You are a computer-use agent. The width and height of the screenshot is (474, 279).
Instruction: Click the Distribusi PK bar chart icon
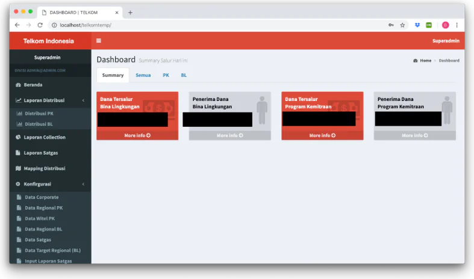19,114
